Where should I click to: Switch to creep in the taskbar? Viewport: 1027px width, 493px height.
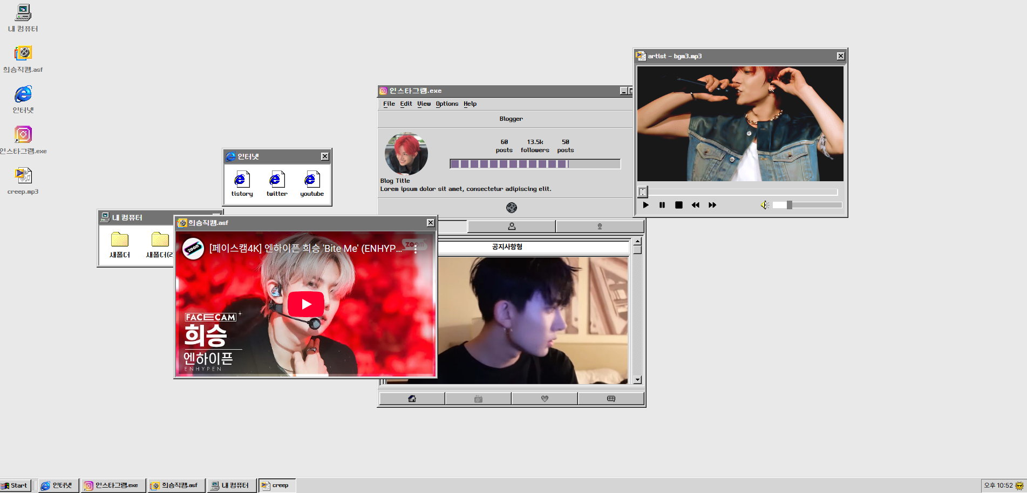[x=277, y=485]
